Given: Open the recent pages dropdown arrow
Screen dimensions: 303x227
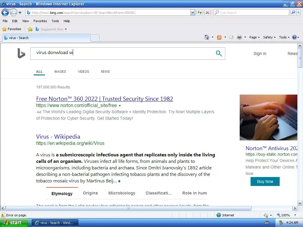Looking at the screenshot, I should click(20, 13).
